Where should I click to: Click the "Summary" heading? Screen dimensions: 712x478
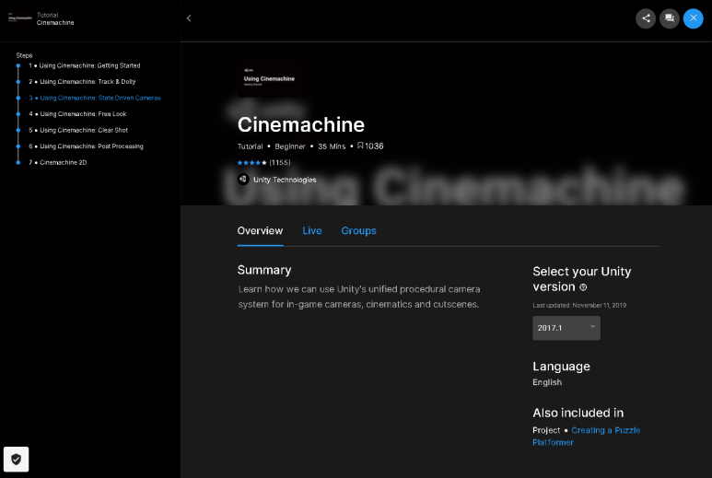(264, 270)
